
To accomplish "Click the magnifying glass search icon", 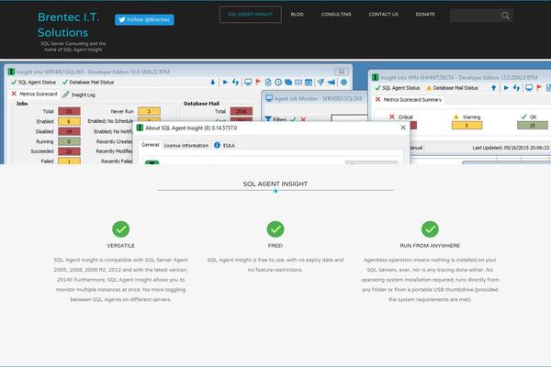I will coord(505,16).
